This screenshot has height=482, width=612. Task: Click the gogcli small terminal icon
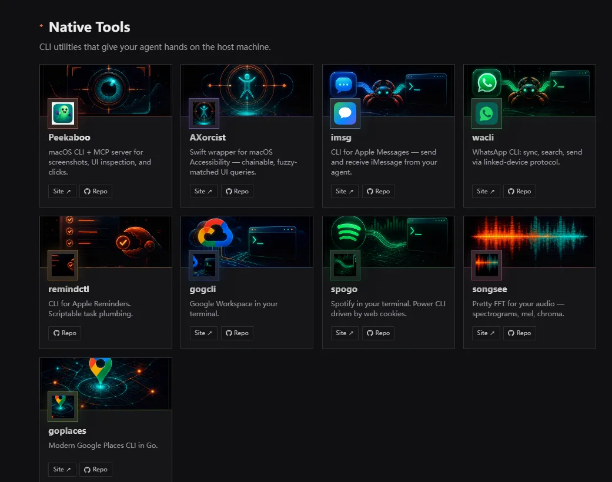pos(204,265)
